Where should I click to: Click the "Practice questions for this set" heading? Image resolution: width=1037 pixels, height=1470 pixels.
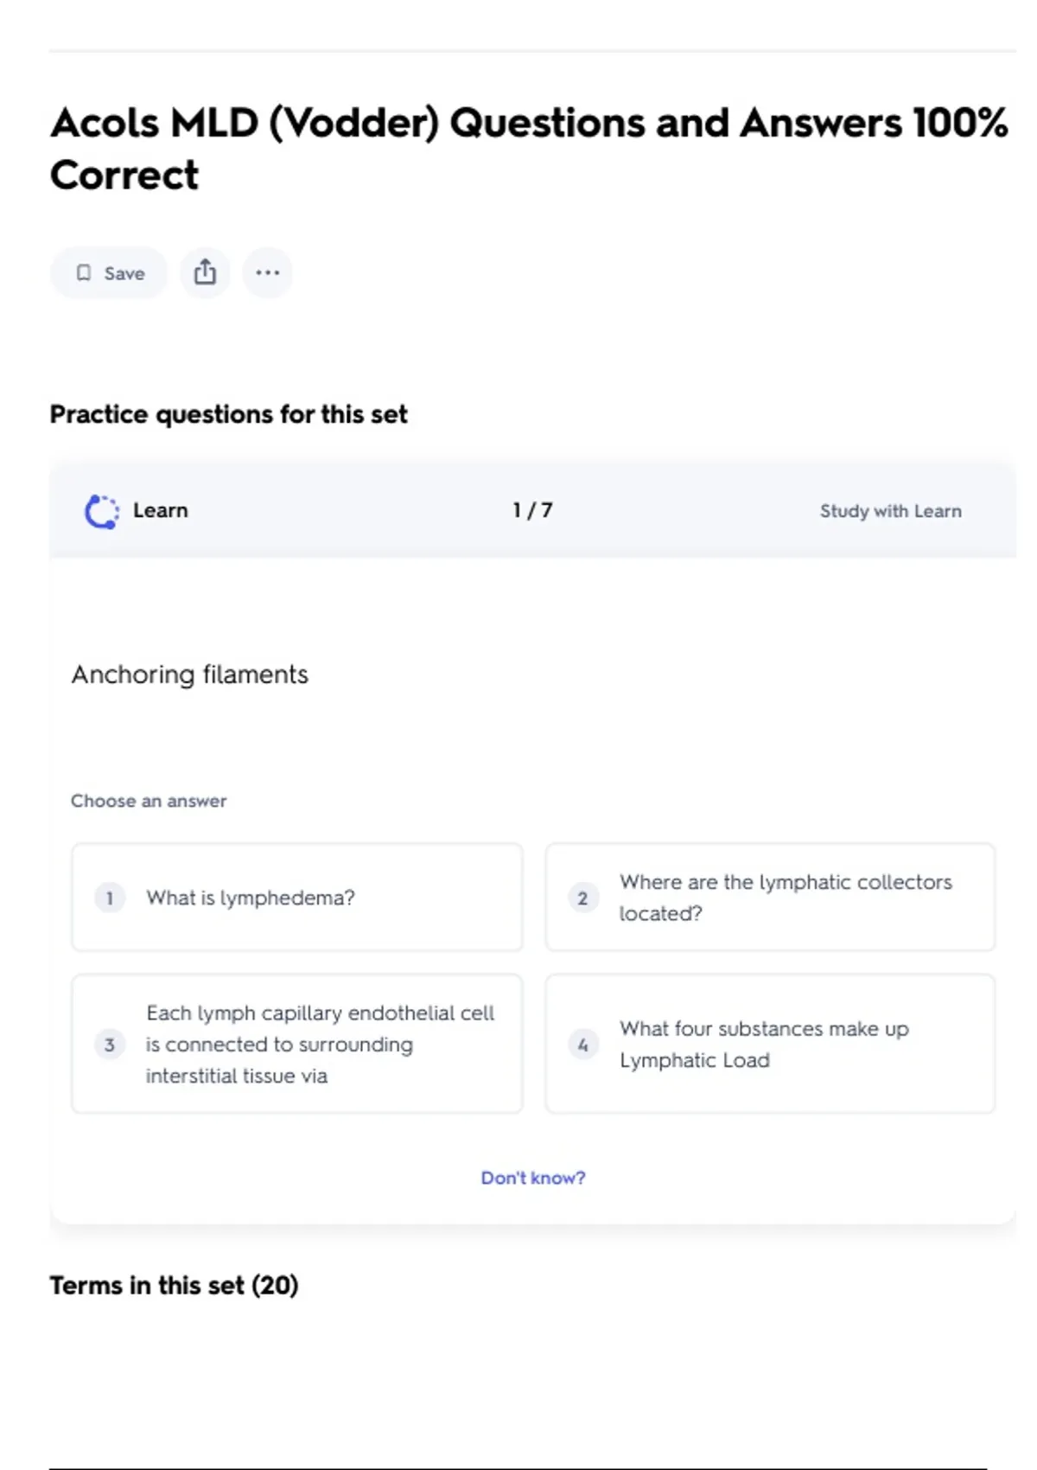click(x=228, y=415)
